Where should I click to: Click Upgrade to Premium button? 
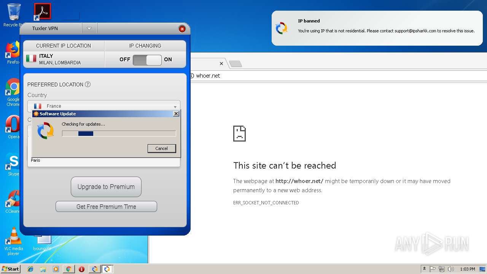(106, 187)
